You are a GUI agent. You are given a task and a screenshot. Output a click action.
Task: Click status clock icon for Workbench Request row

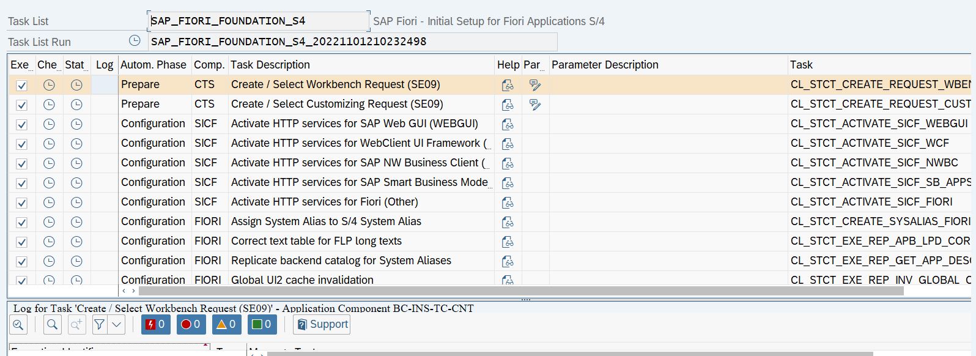click(76, 85)
